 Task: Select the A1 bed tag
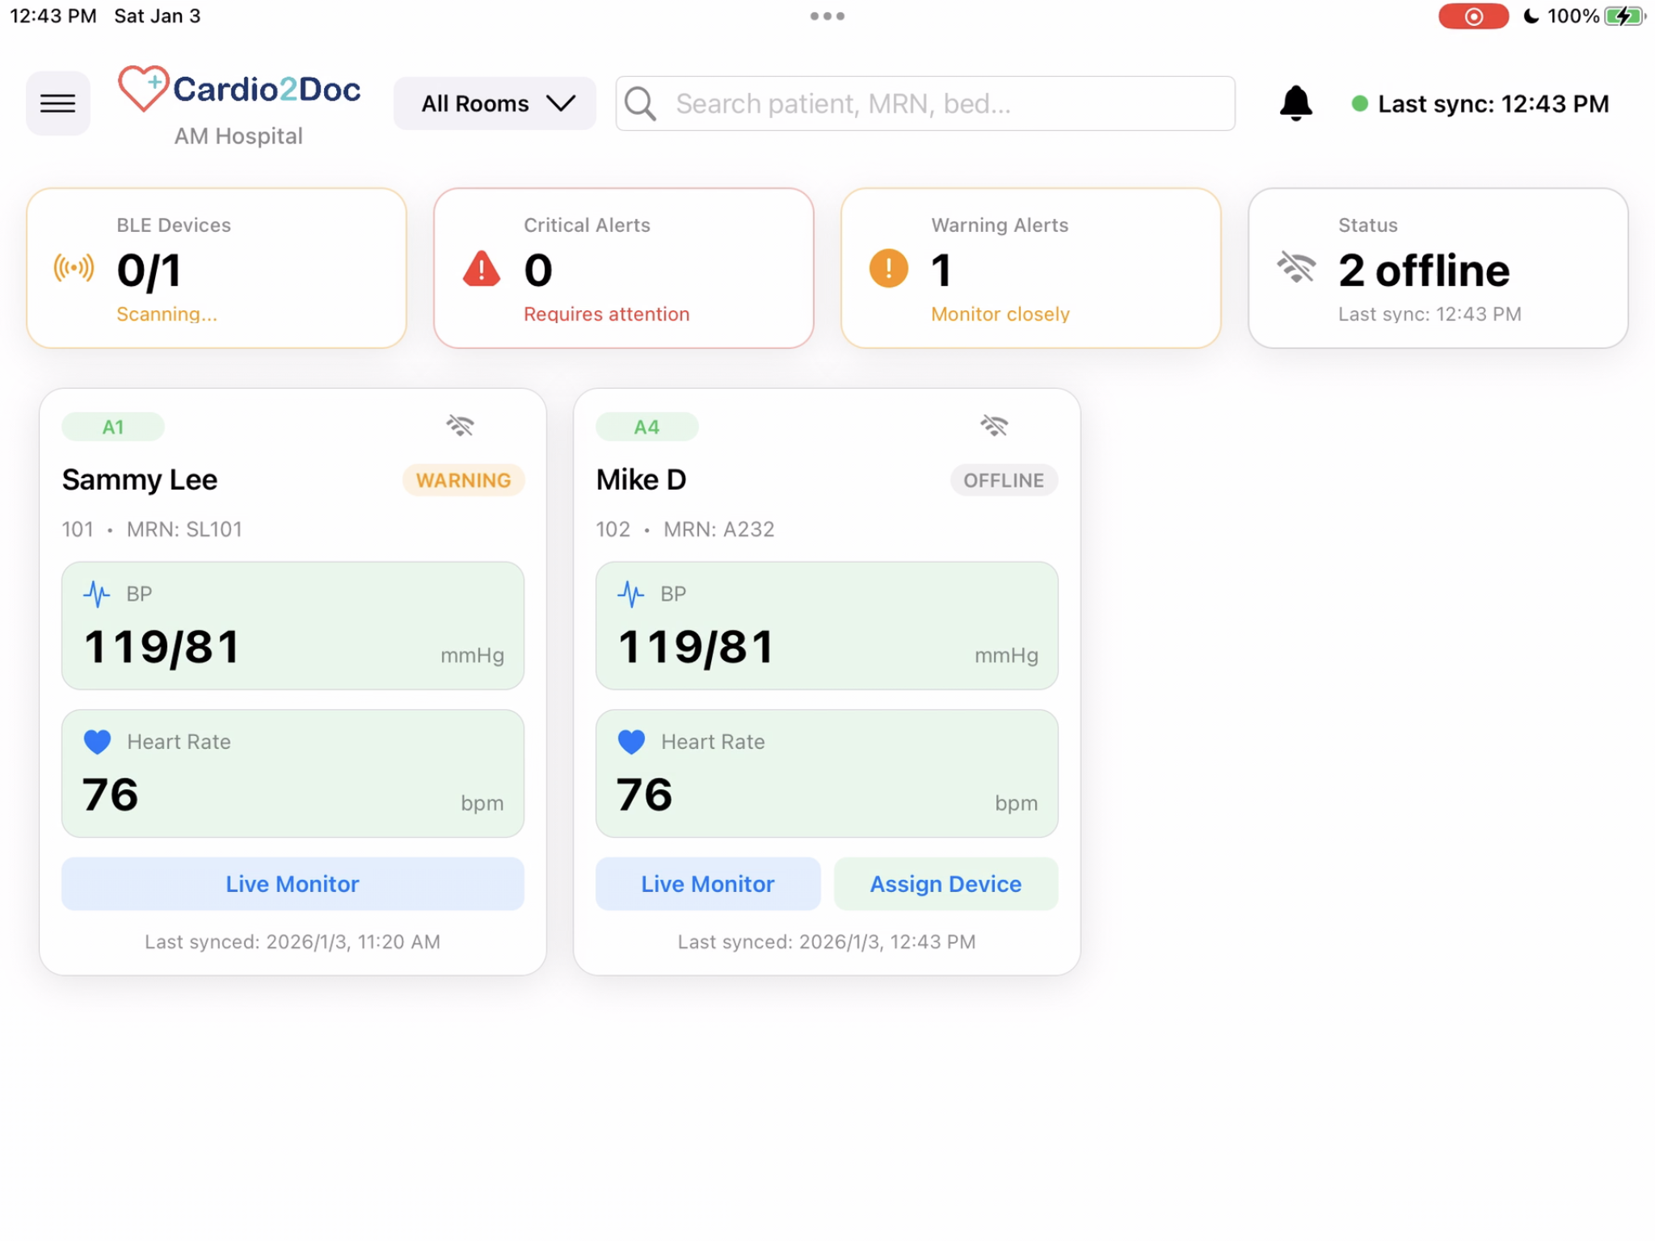tap(113, 427)
